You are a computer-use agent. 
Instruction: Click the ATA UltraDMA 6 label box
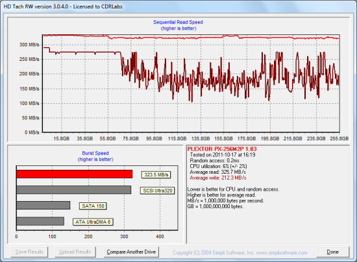click(x=93, y=222)
